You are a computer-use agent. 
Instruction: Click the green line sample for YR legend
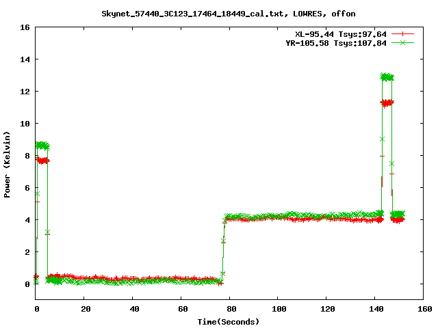pyautogui.click(x=402, y=42)
